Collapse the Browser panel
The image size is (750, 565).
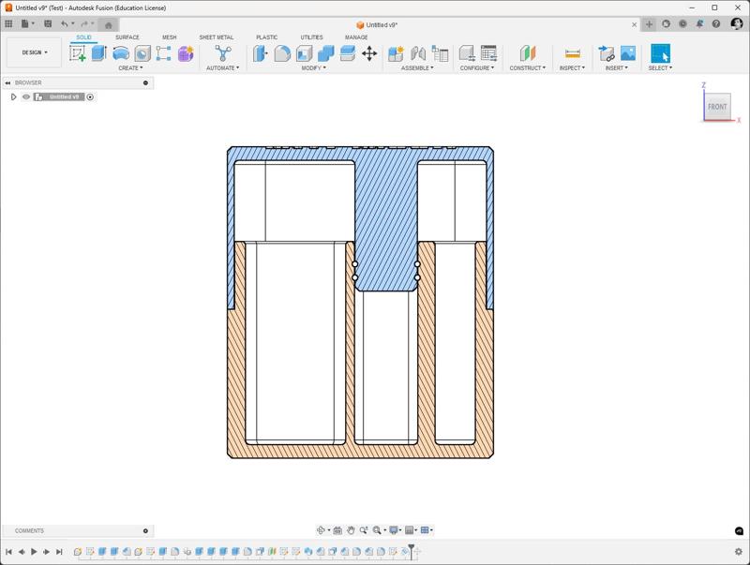pyautogui.click(x=7, y=82)
